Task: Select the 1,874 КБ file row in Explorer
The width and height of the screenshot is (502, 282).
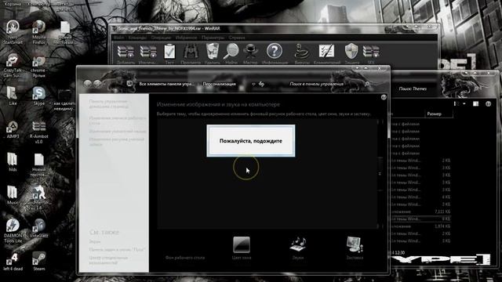Action: coord(420,226)
